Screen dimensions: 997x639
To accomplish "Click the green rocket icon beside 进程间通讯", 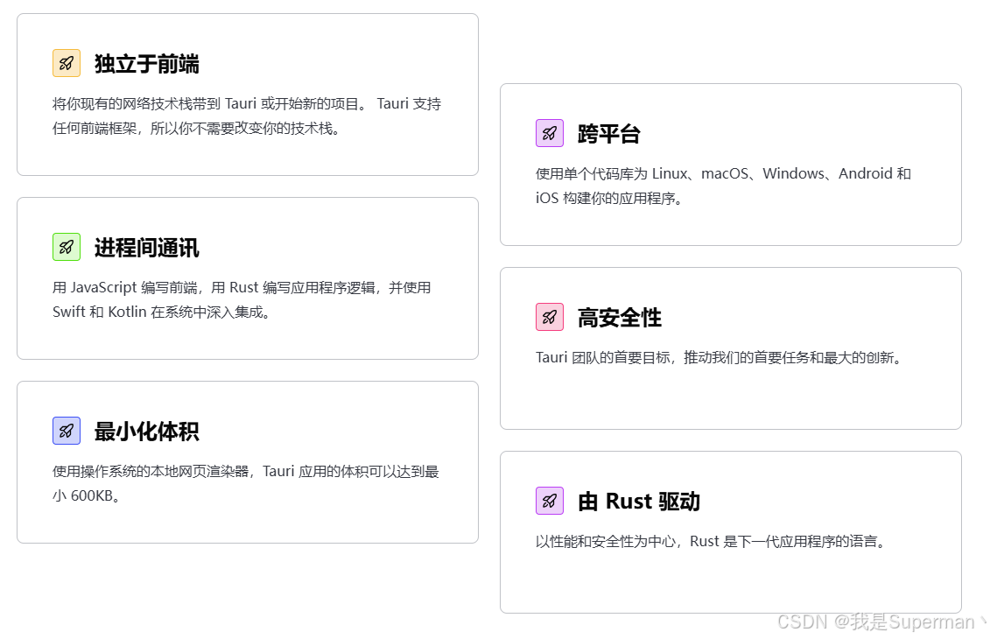I will (x=67, y=247).
